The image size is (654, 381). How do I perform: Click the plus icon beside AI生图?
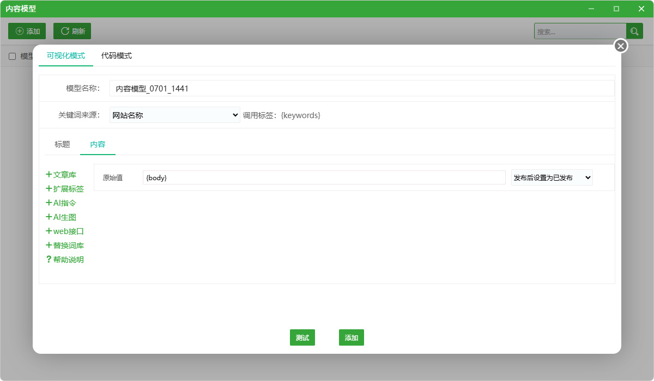49,217
